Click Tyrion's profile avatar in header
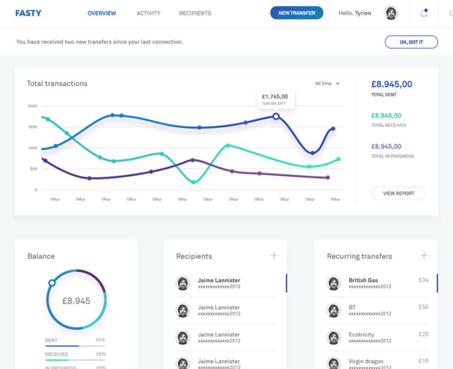This screenshot has height=369, width=453. point(391,13)
